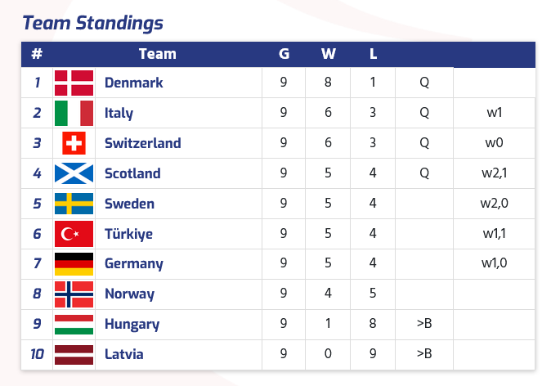Click the Denmark flag icon
This screenshot has height=386, width=551.
[x=74, y=83]
